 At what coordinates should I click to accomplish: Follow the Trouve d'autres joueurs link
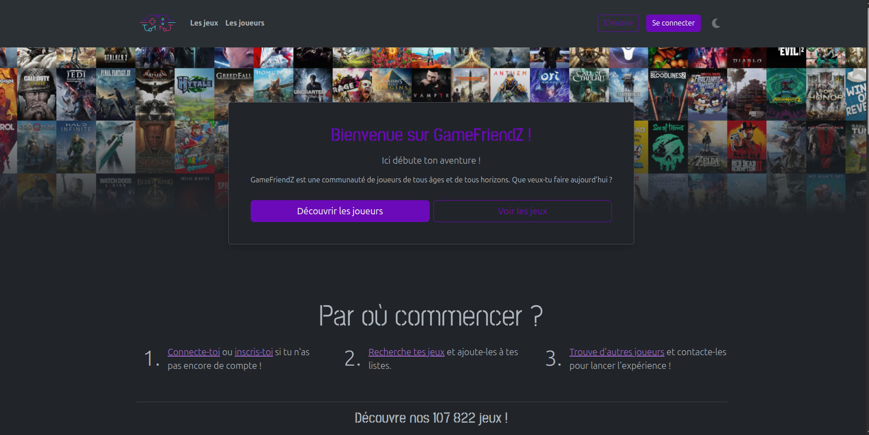point(616,352)
